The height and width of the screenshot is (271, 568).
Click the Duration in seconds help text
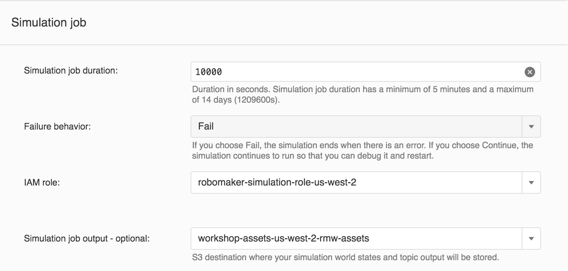point(363,95)
